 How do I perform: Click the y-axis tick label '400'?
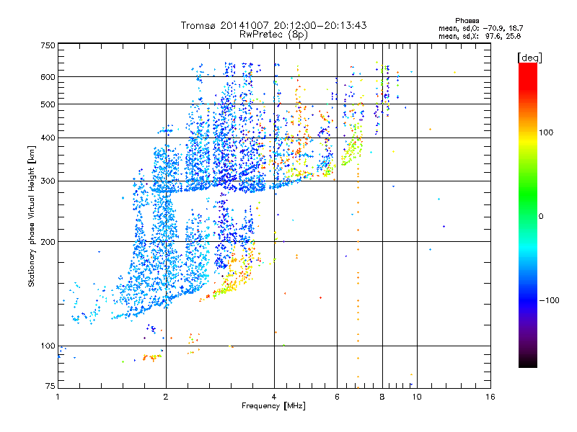point(48,138)
